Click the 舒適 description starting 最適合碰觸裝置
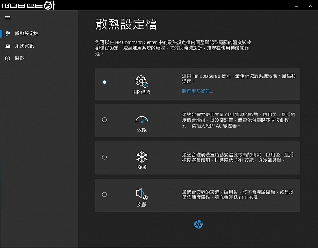 coord(238,158)
